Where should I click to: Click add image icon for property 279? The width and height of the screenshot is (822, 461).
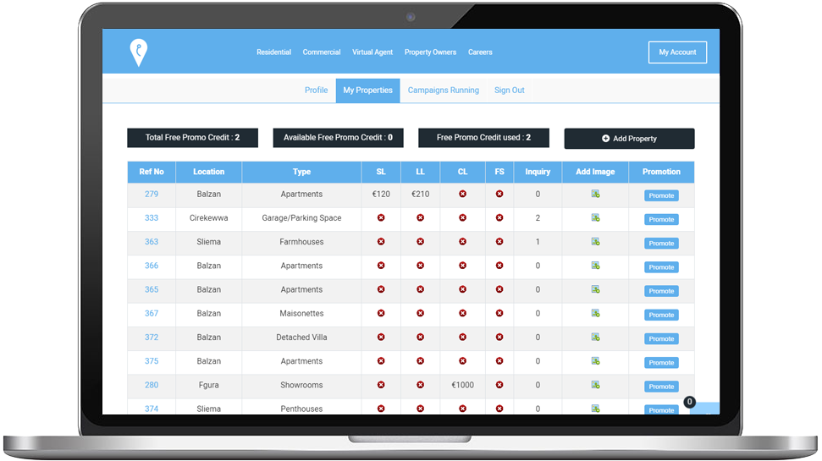coord(595,195)
